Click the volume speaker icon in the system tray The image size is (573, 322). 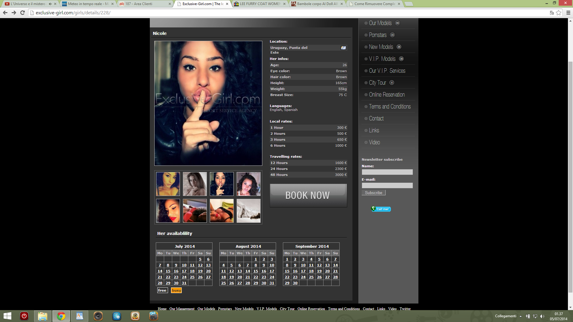pos(542,316)
